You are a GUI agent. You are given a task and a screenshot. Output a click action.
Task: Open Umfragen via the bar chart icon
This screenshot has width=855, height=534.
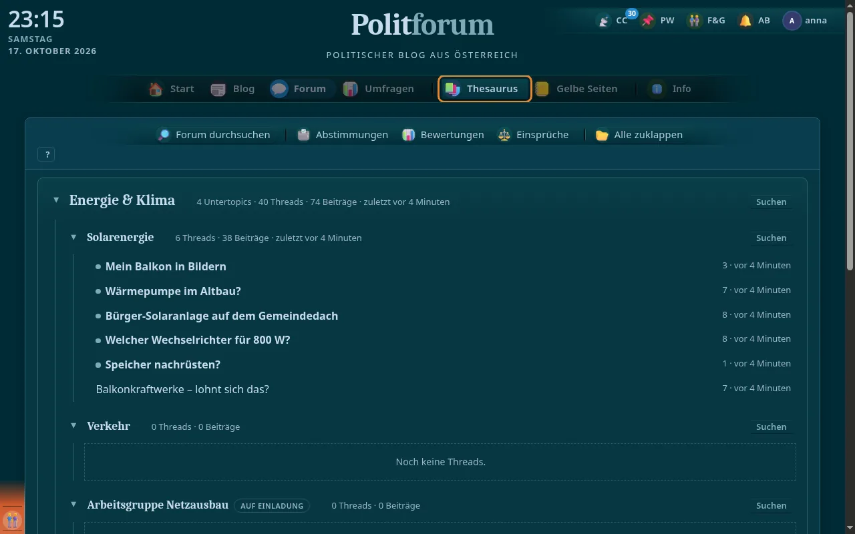coord(350,89)
